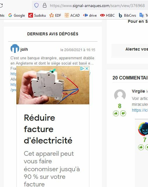This screenshot has width=148, height=187.
Task: Click the browser reload icon
Action: point(1,6)
